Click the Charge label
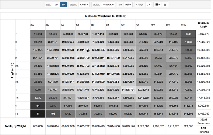Image resolution: width=213 pixels, height=135 pixels. [x=140, y=5]
